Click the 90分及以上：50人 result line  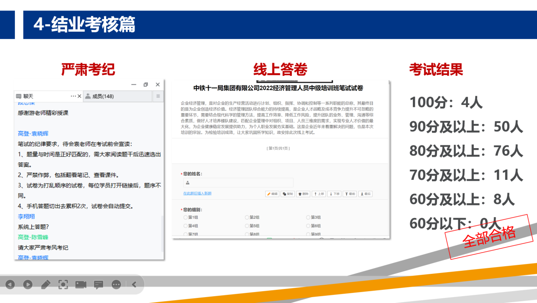click(466, 127)
